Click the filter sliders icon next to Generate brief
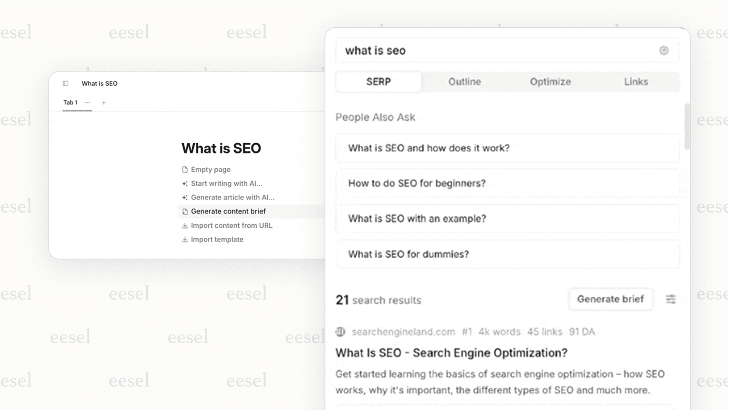729x410 pixels. [671, 299]
